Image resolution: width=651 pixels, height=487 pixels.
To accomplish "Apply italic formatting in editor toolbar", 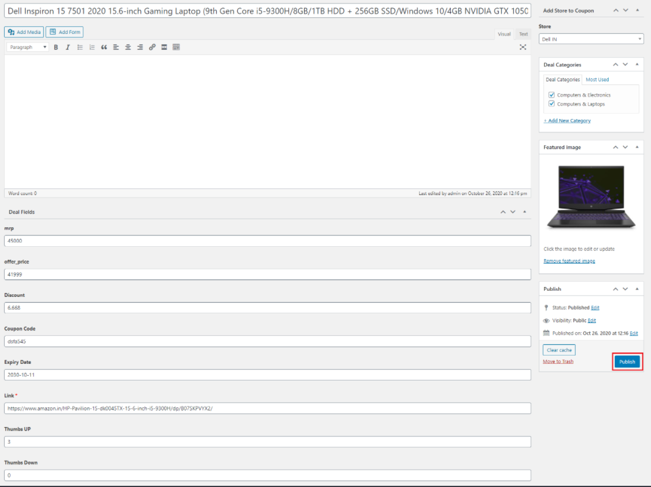I will coord(68,48).
